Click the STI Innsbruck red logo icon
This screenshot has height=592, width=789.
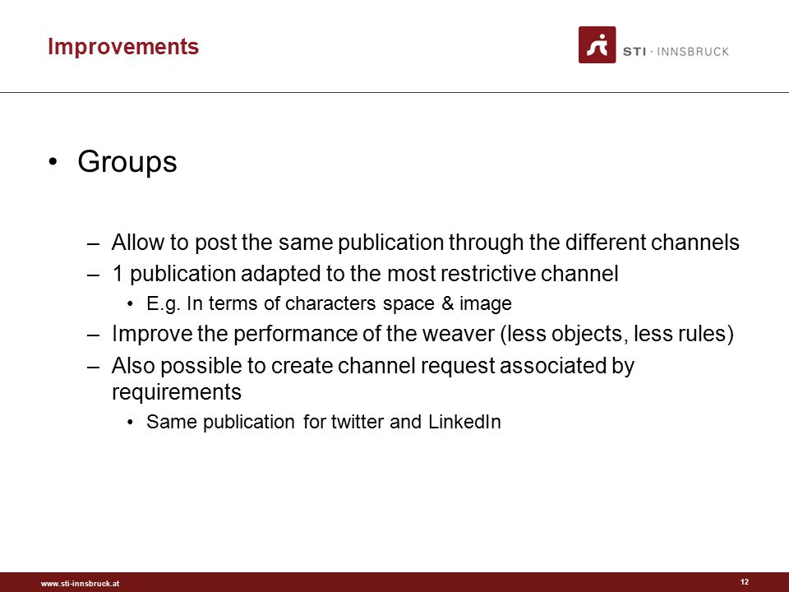click(x=597, y=44)
